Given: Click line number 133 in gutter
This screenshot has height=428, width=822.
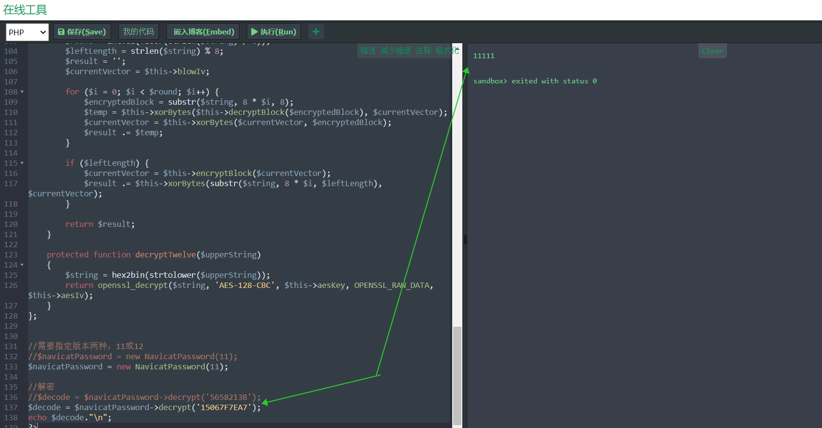Looking at the screenshot, I should pyautogui.click(x=11, y=367).
